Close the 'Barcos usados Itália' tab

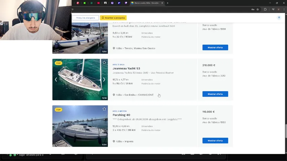pyautogui.click(x=162, y=3)
